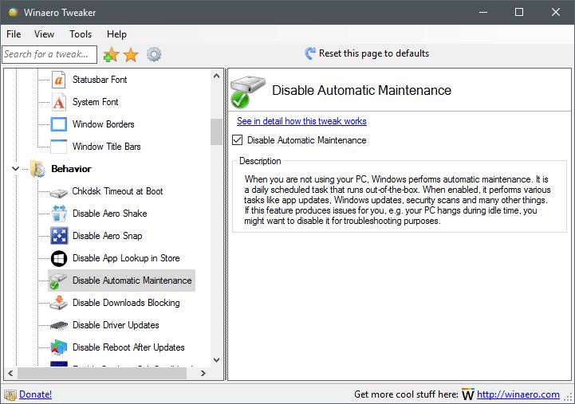Click the Winaero Tweaker title bar app icon
Screen dimensions: 575x404
click(14, 12)
